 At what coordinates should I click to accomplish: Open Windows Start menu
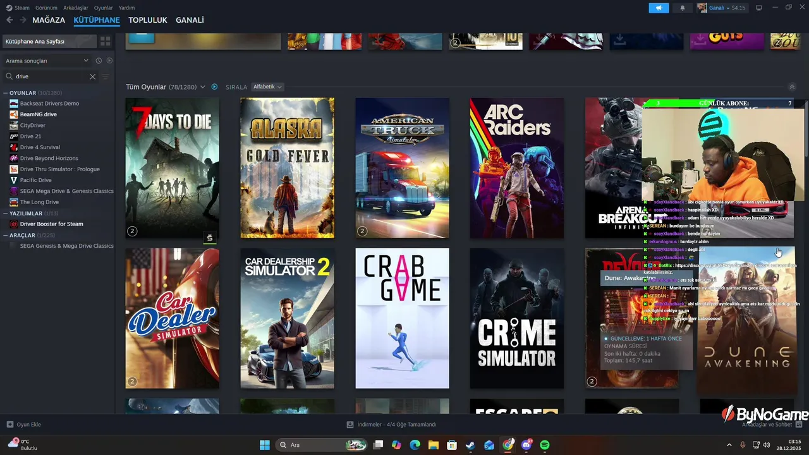(x=265, y=445)
